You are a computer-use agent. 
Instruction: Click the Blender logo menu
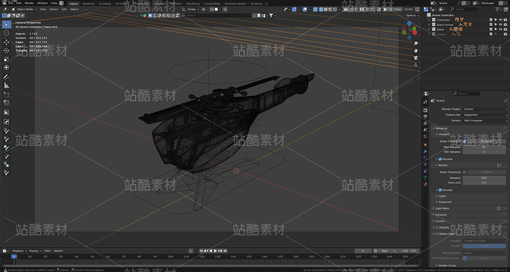[x=4, y=3]
